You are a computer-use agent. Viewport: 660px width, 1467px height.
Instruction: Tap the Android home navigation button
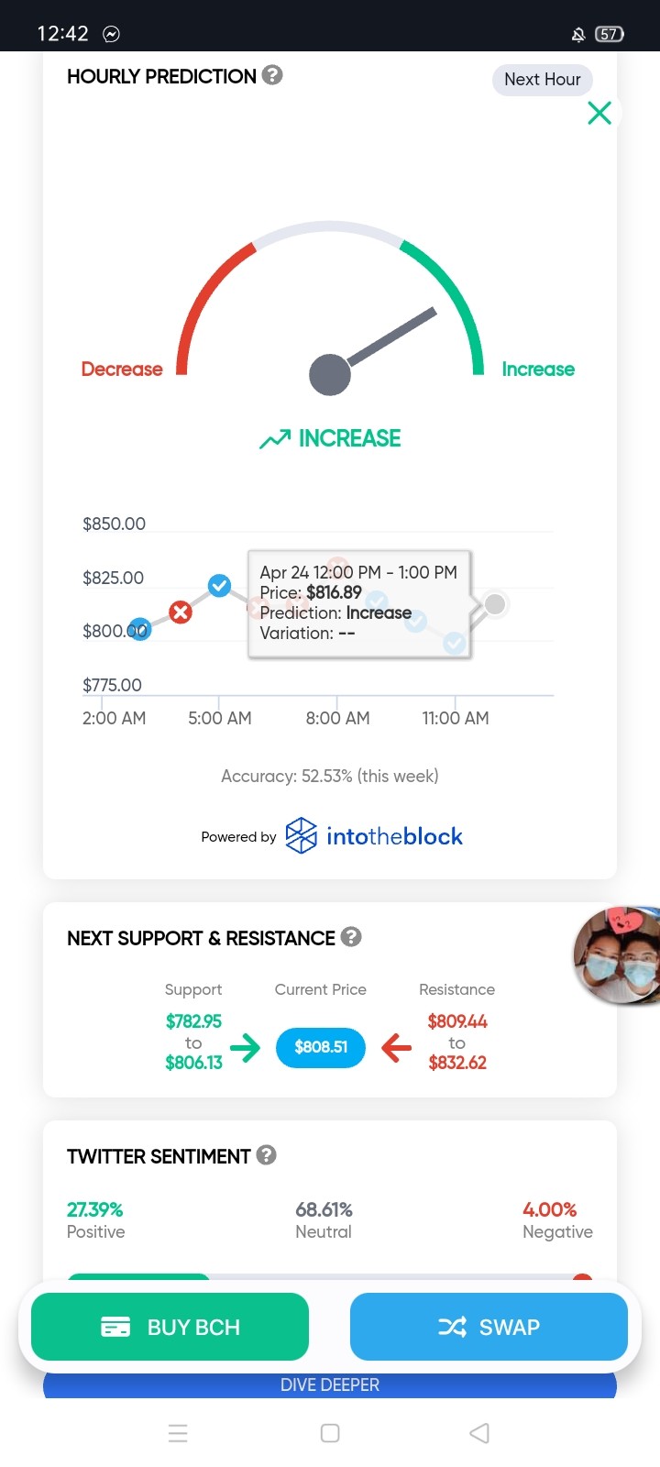tap(330, 1433)
